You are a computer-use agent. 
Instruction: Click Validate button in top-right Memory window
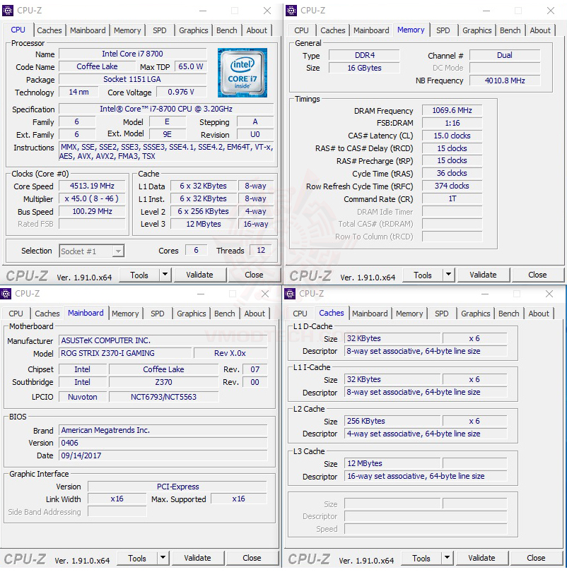483,275
